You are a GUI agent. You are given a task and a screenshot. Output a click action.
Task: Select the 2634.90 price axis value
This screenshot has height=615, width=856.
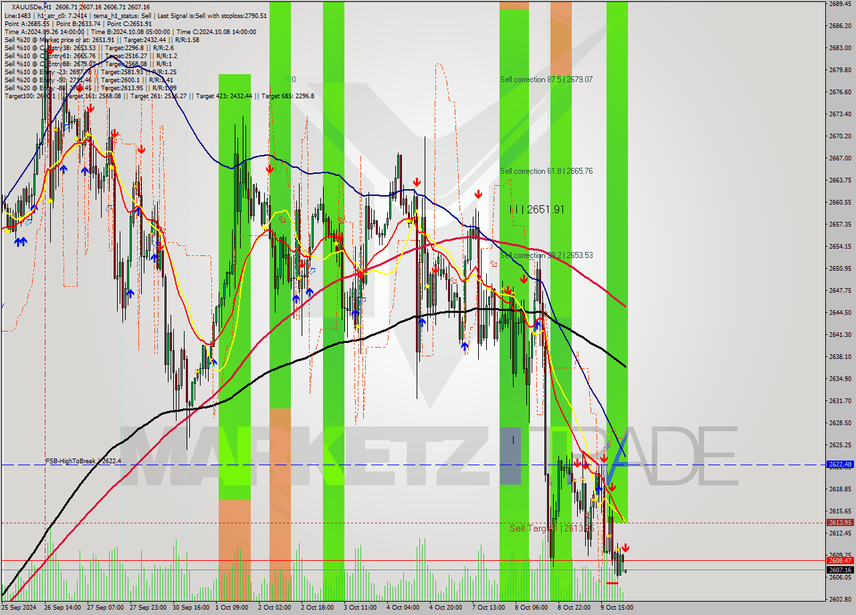[x=840, y=379]
